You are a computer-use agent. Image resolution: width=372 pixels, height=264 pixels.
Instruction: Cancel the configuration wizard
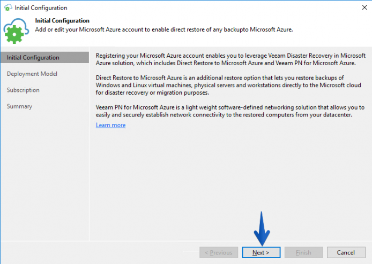click(346, 252)
